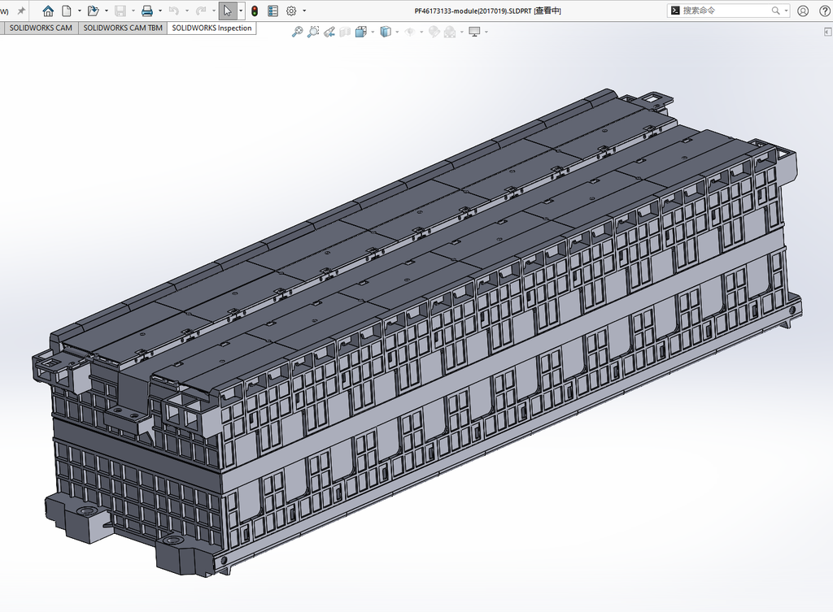Select the battery module 3D model
Screen dimensions: 833x612
click(417, 332)
